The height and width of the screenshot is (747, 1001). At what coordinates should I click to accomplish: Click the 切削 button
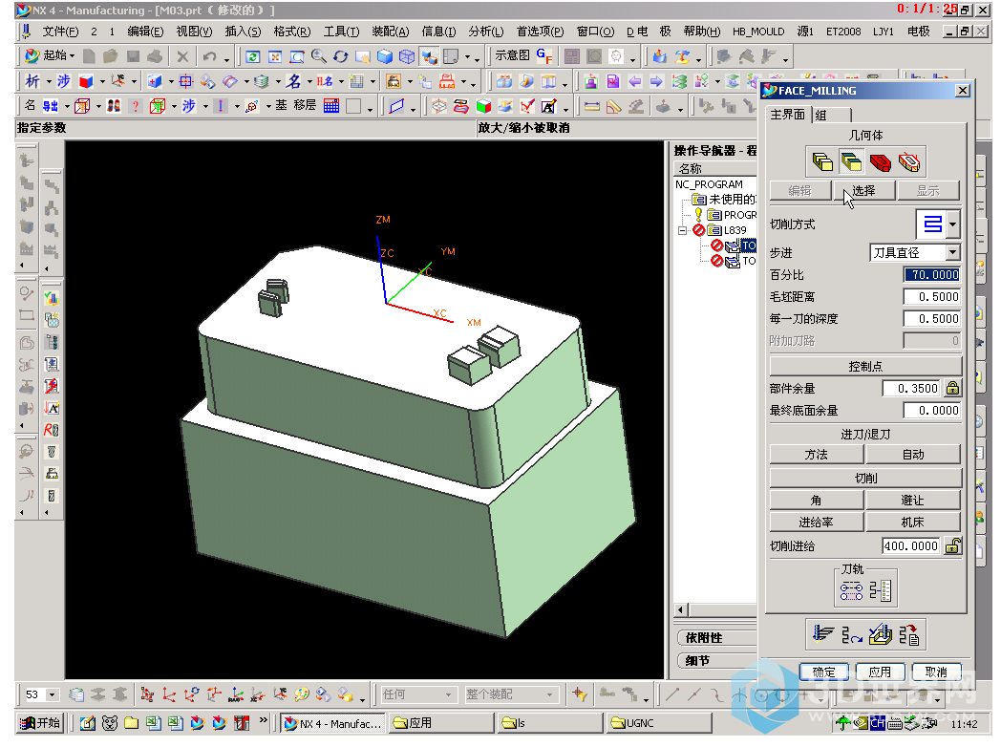[x=865, y=478]
